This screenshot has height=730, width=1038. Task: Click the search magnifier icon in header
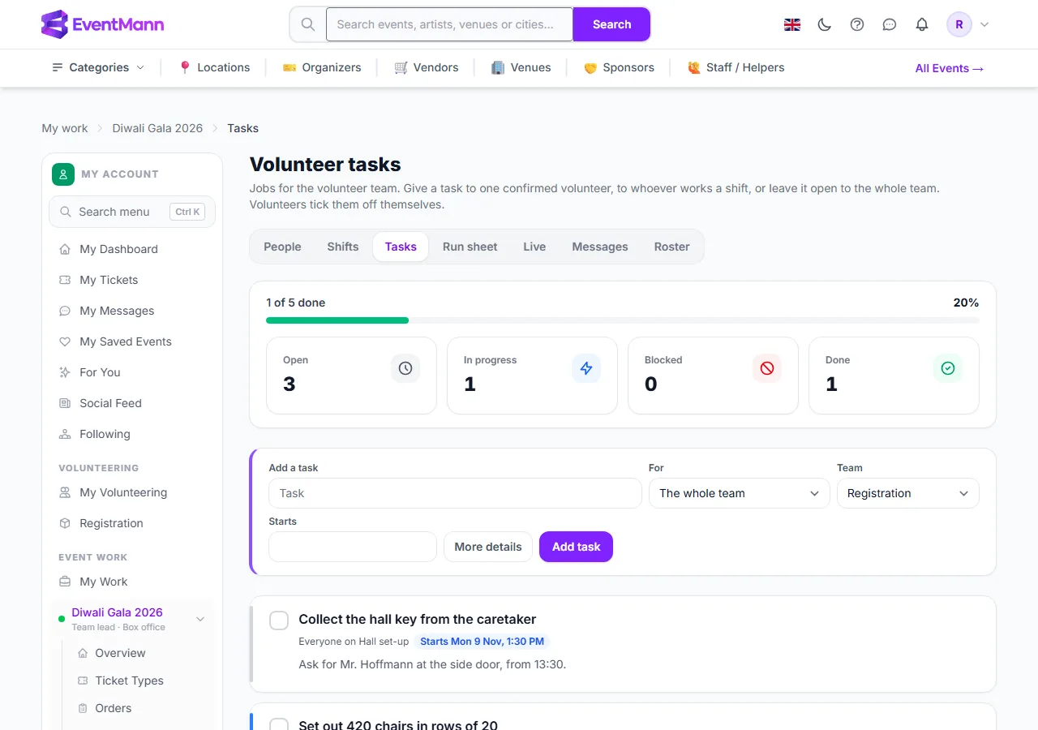tap(308, 24)
